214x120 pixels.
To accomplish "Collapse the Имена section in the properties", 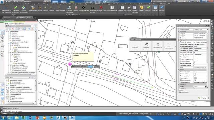I will click(x=179, y=70).
